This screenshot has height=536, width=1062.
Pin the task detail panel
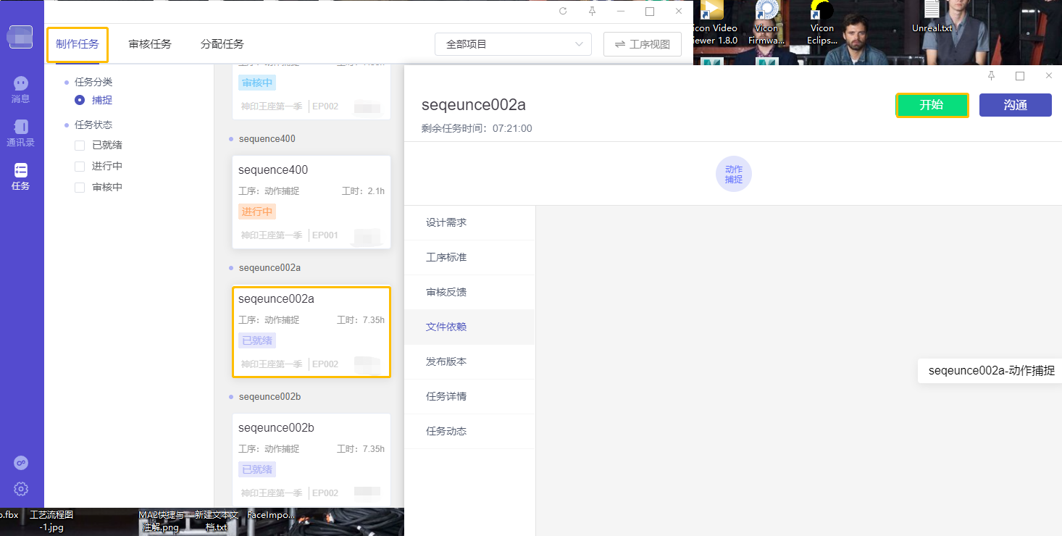click(x=991, y=75)
